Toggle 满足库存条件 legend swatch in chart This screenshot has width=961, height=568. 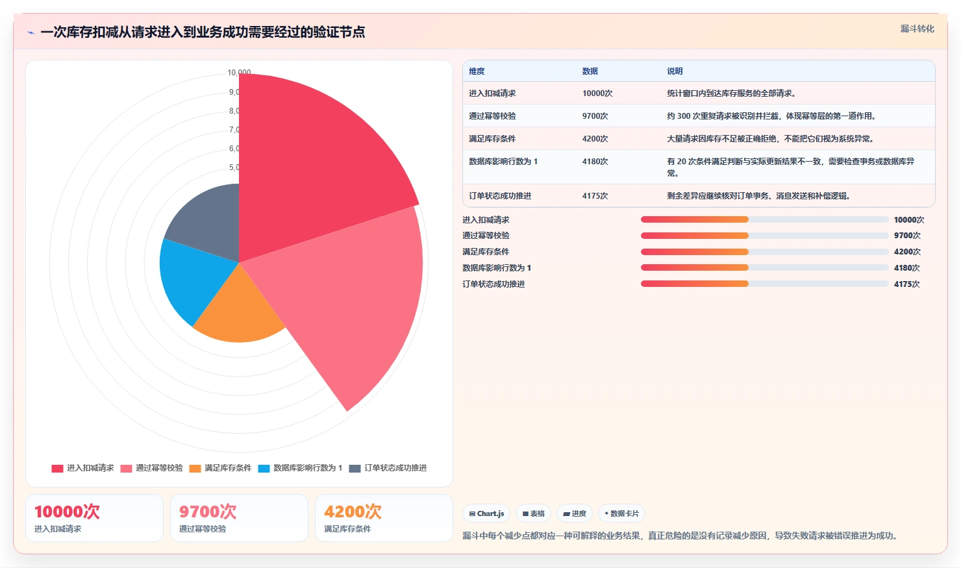point(195,468)
